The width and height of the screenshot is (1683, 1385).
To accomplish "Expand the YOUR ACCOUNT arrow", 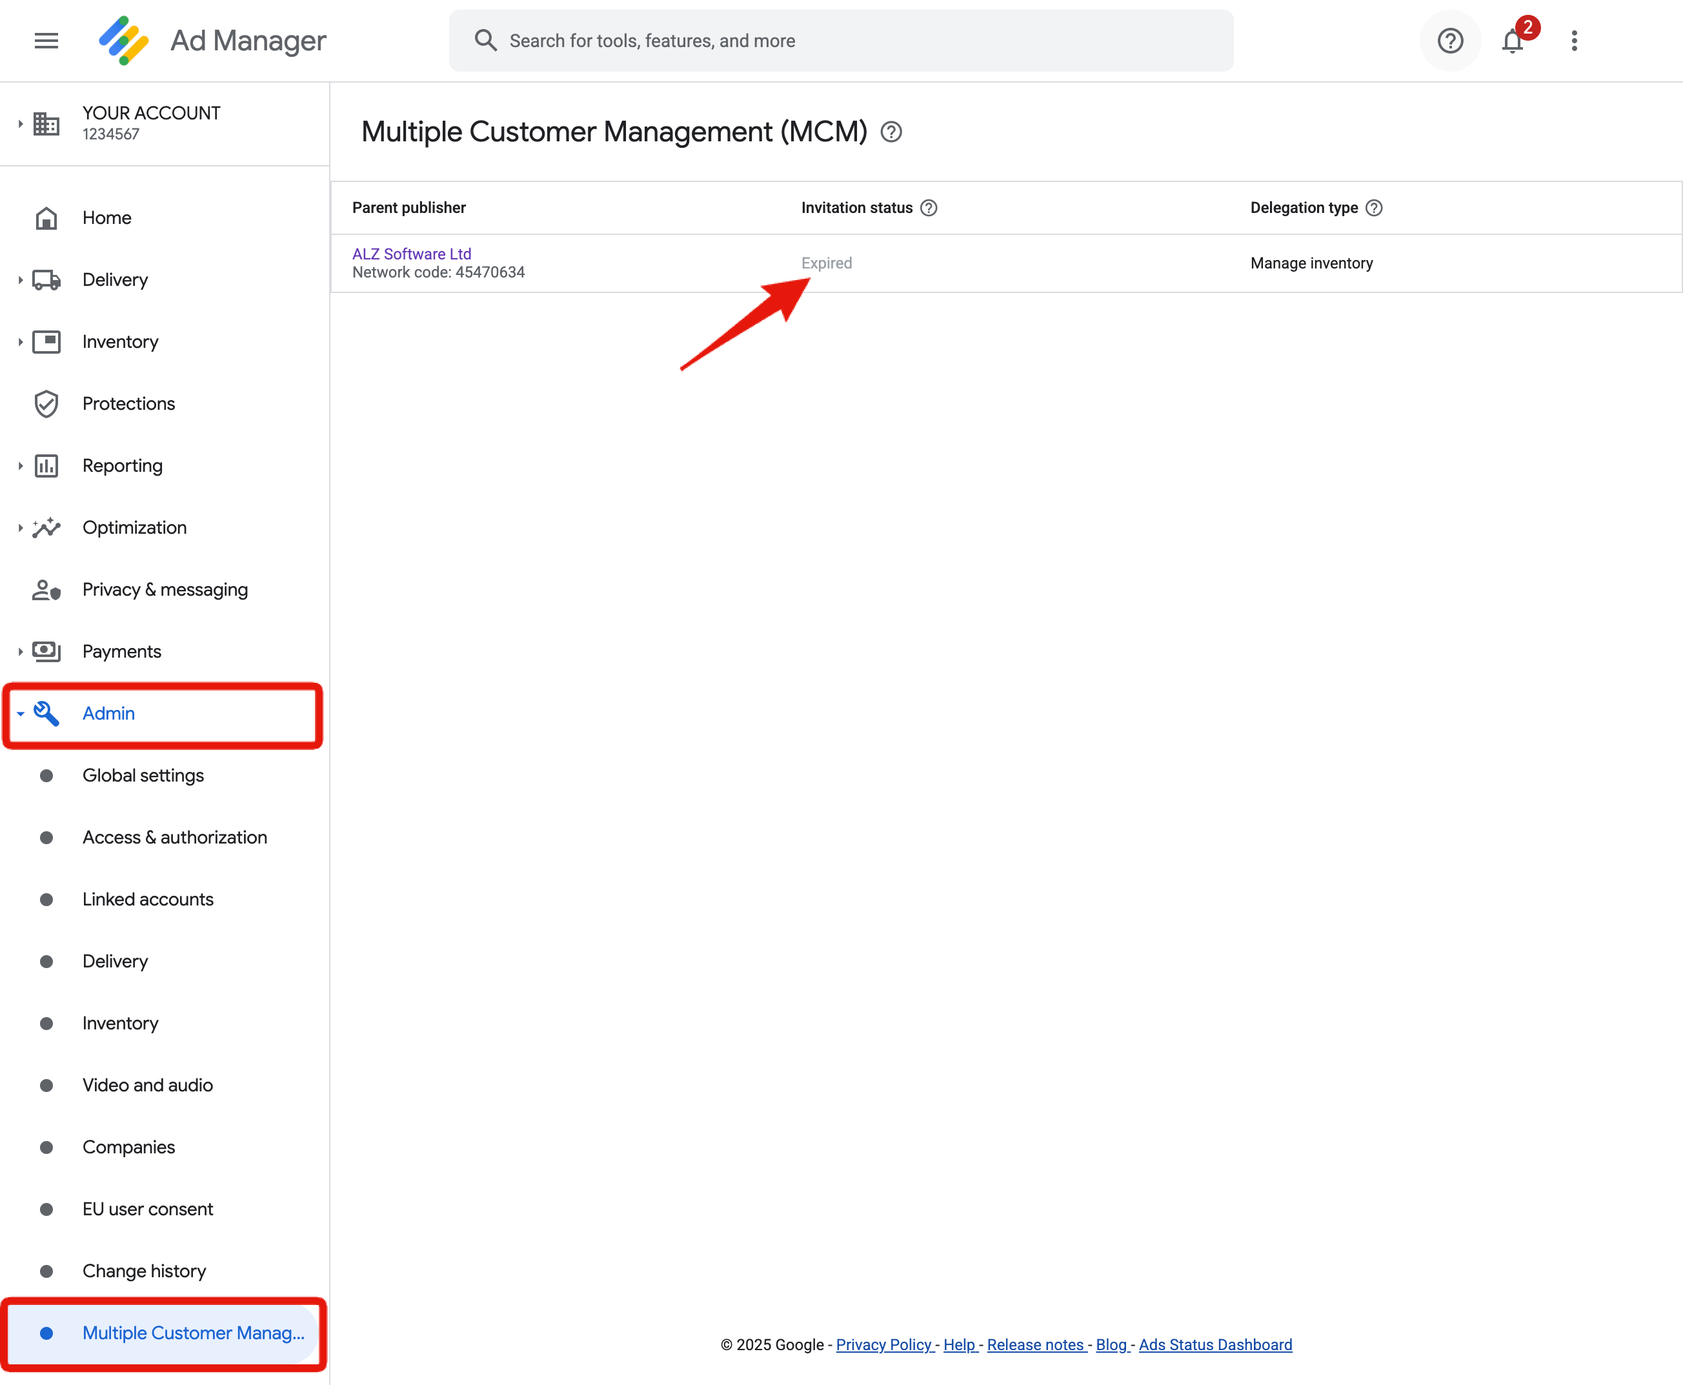I will [x=20, y=124].
